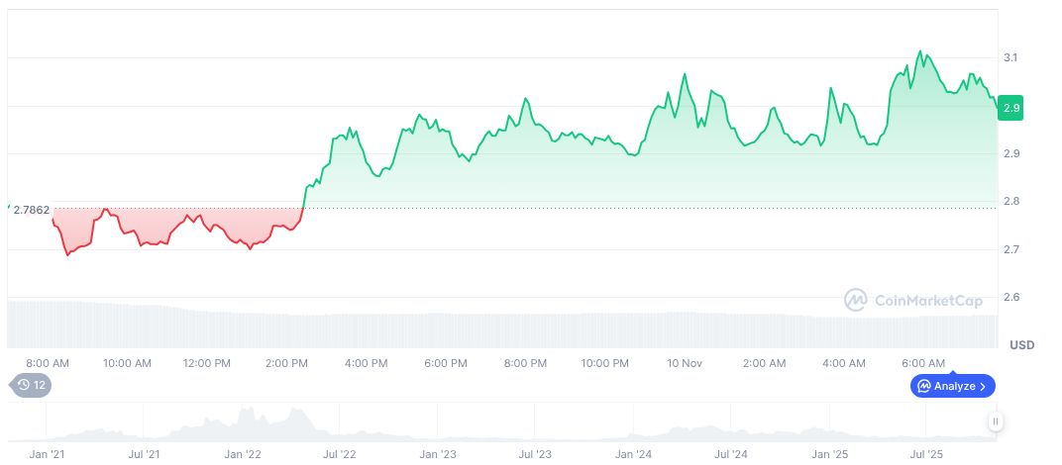Click the 2.6 price axis label
The height and width of the screenshot is (465, 1062).
pos(1011,297)
